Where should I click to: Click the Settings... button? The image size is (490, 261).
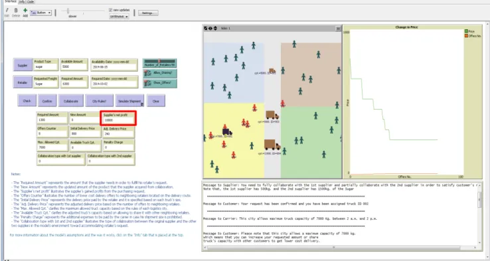148,13
